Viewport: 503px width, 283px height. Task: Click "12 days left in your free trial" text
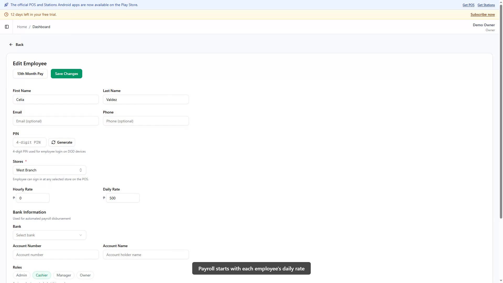tap(33, 14)
